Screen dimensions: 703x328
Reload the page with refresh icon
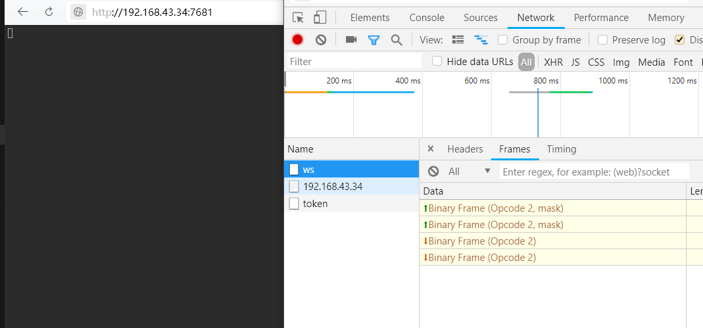pos(49,12)
